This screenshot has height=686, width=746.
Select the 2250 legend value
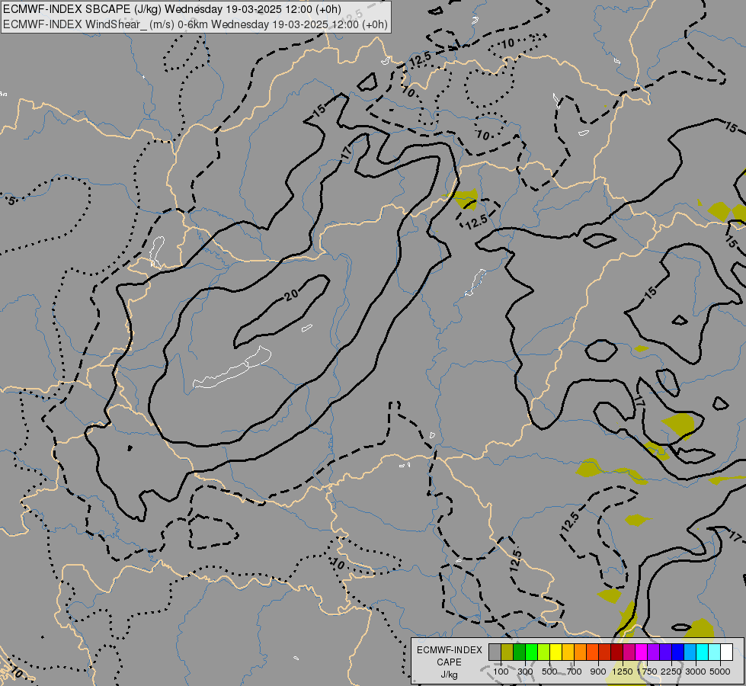[x=671, y=672]
